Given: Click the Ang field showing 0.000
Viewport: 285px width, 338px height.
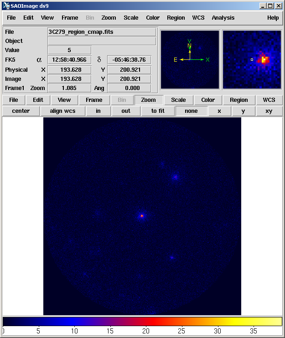Looking at the screenshot, I should (x=129, y=88).
